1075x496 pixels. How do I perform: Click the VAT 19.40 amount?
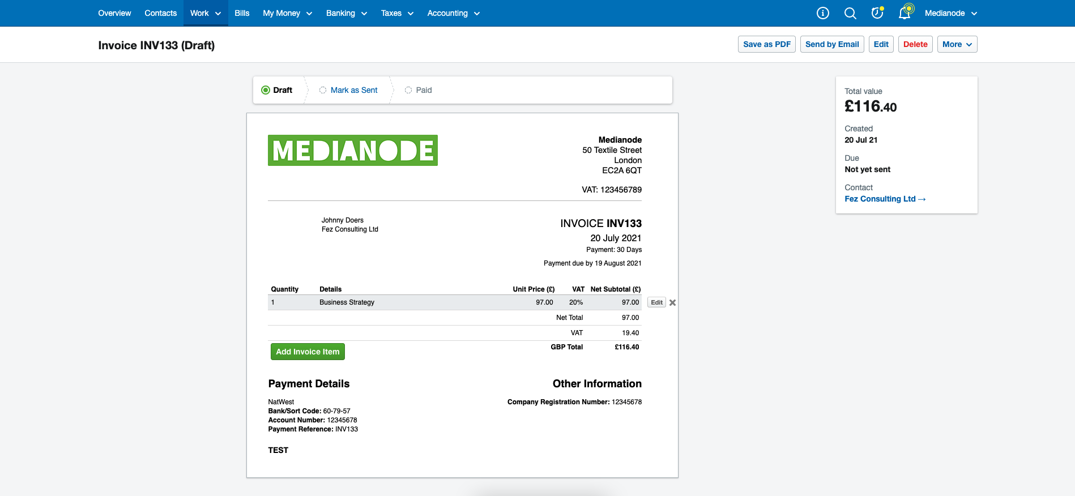tap(630, 333)
